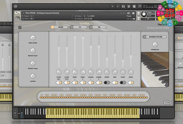This screenshot has height=124, width=183.
Task: Click the Release 'clunk' knob
Action: pyautogui.click(x=33, y=51)
